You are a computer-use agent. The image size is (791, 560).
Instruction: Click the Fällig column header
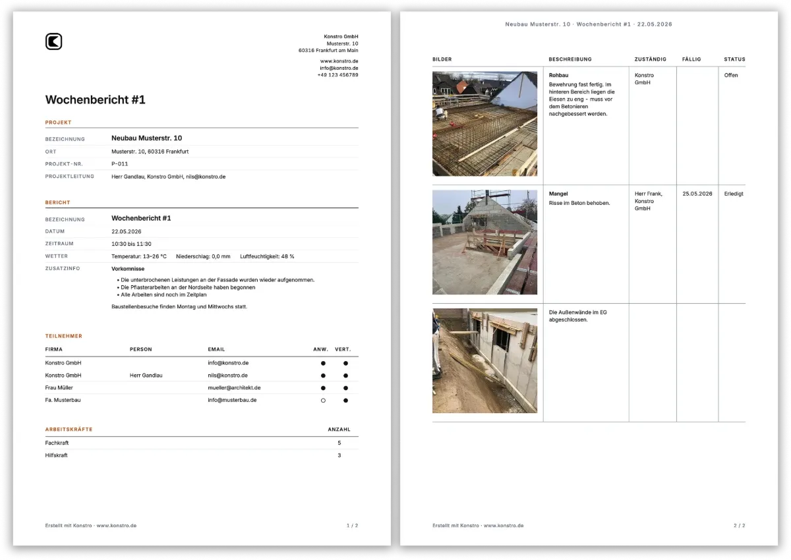(691, 59)
